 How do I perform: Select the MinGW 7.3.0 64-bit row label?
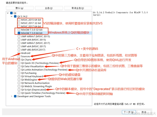click(x=32, y=33)
